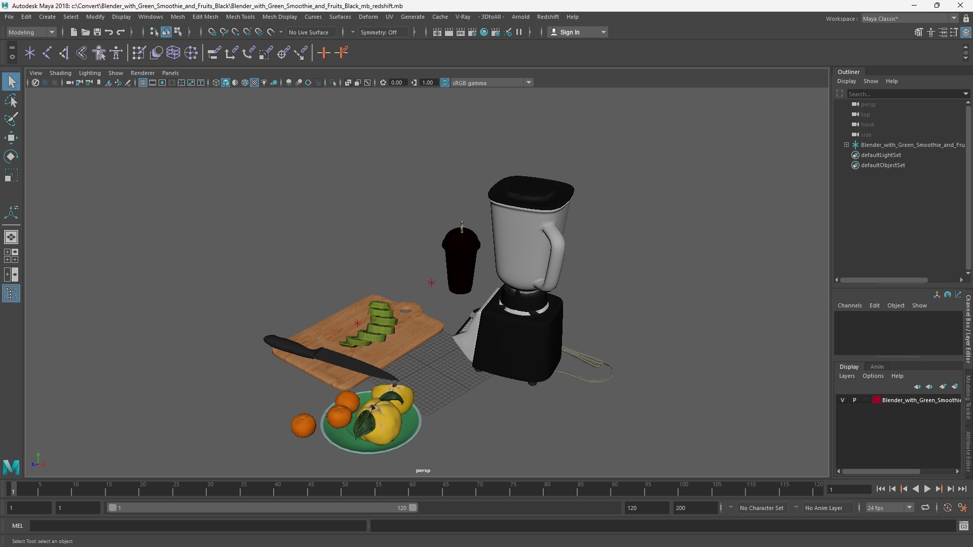Toggle the Outliner panel layout button
Screen dimensions: 973x547
click(x=11, y=294)
